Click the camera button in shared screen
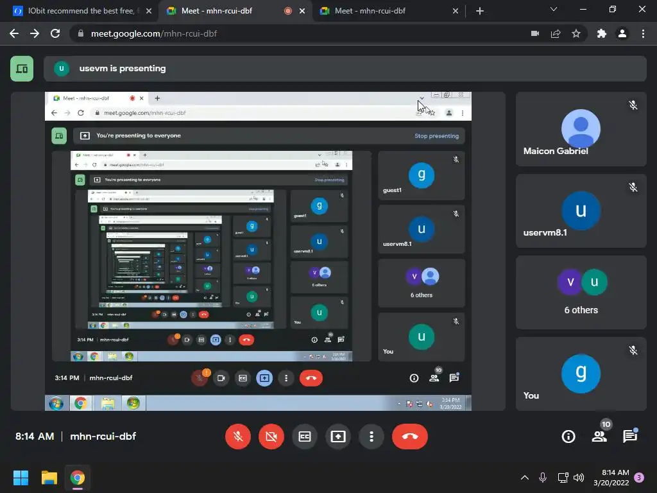 pos(221,378)
